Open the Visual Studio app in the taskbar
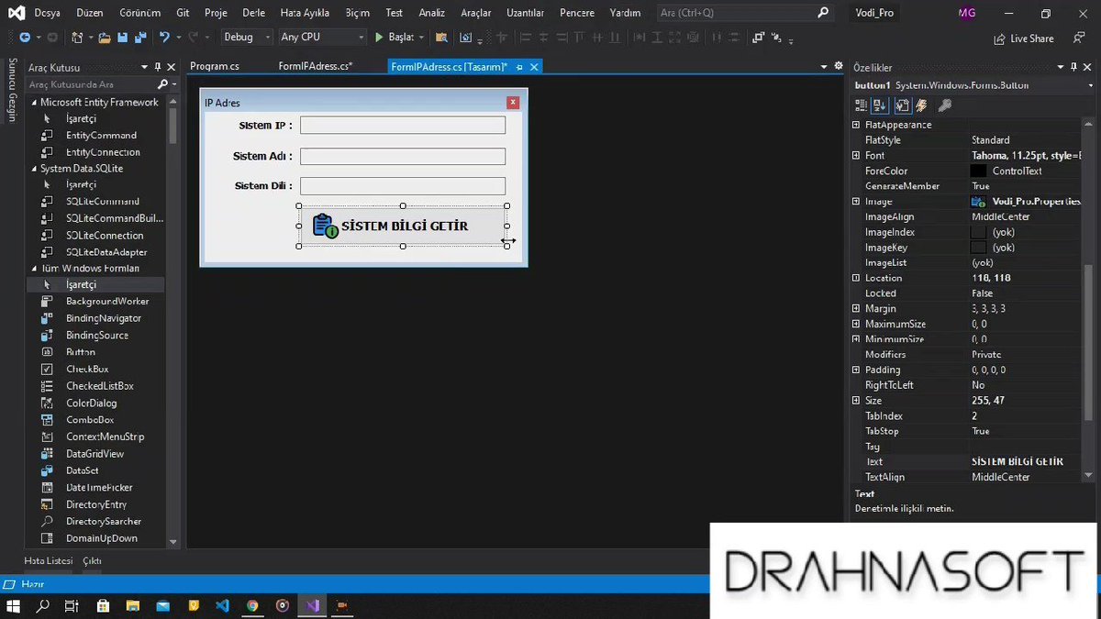This screenshot has width=1101, height=619. tap(313, 606)
